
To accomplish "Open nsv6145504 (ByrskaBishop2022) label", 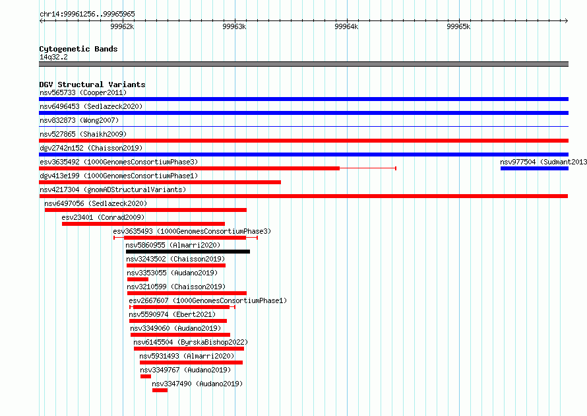I will [x=191, y=342].
